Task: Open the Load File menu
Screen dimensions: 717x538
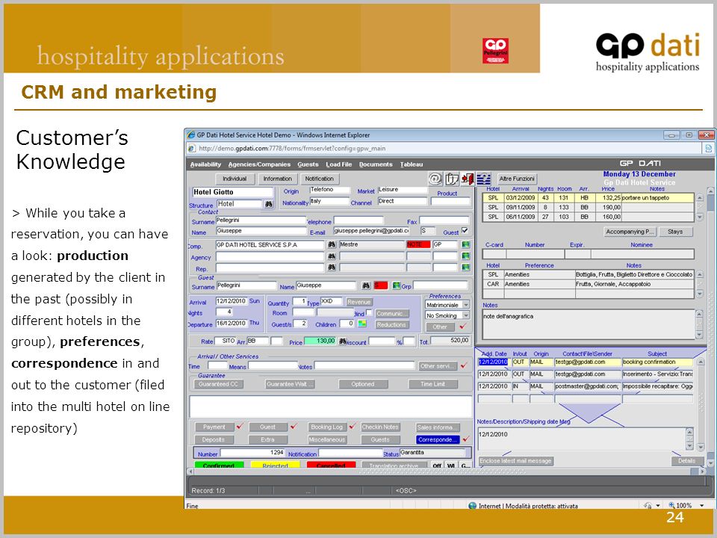Action: 339,164
